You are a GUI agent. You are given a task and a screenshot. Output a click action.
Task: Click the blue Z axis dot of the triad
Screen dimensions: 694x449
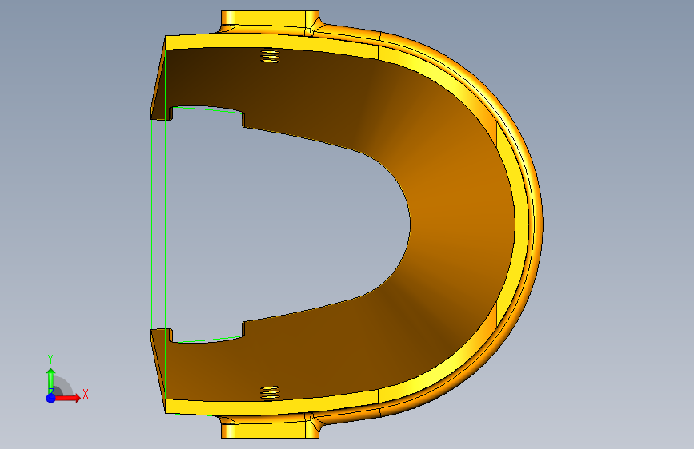(51, 398)
